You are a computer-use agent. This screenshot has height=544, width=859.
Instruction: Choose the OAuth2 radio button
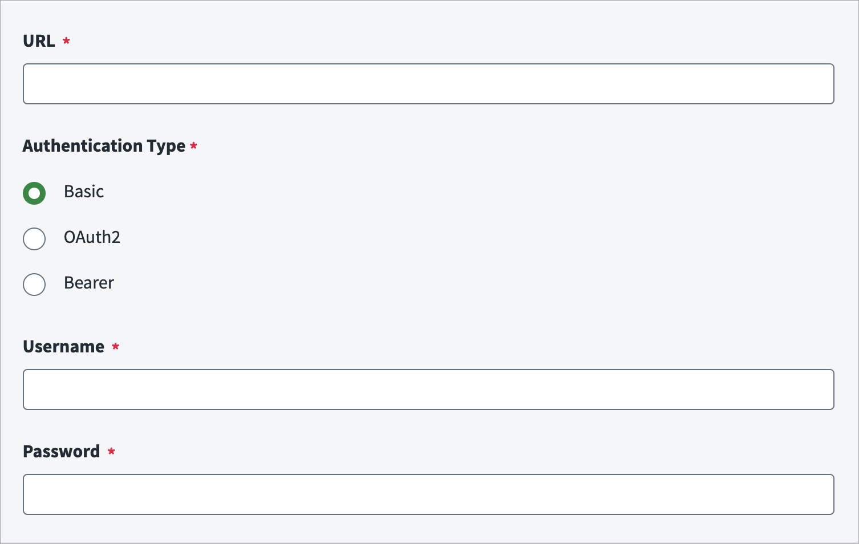34,239
